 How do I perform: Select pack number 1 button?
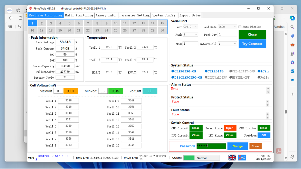coord(32,23)
